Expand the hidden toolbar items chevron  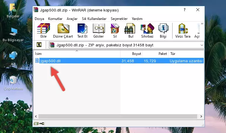coord(202,23)
